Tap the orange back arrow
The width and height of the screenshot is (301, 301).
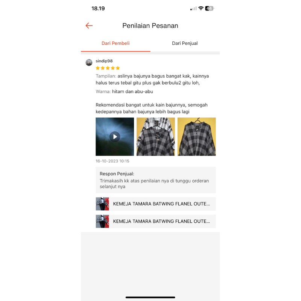89,26
